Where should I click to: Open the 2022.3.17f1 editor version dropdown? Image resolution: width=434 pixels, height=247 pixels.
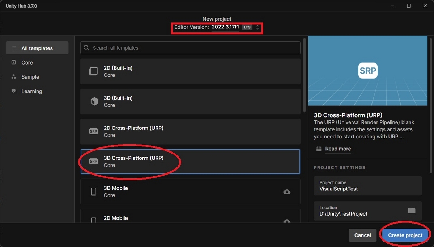[225, 27]
